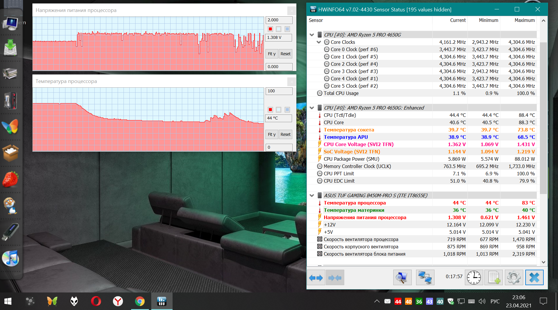Launch Opera browser from the taskbar

[x=96, y=301]
